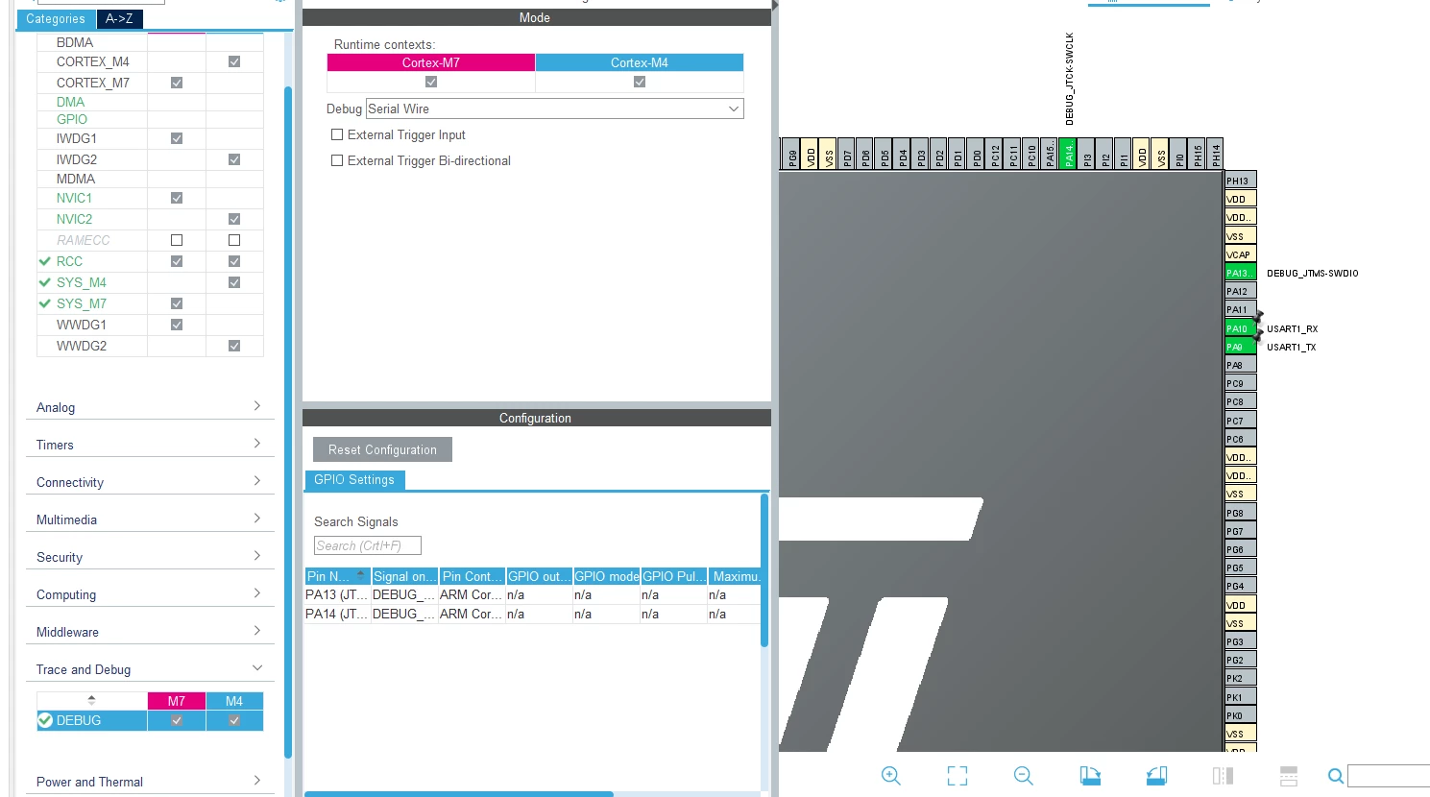The height and width of the screenshot is (797, 1430).
Task: Expand the Multimedia category
Action: (x=150, y=519)
